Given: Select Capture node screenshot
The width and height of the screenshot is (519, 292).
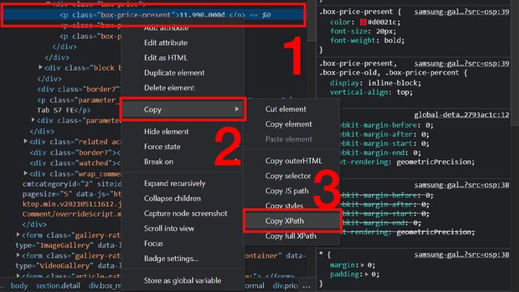Looking at the screenshot, I should point(185,213).
